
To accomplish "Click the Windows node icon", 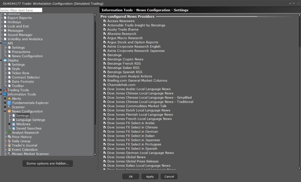I will click(x=14, y=124).
